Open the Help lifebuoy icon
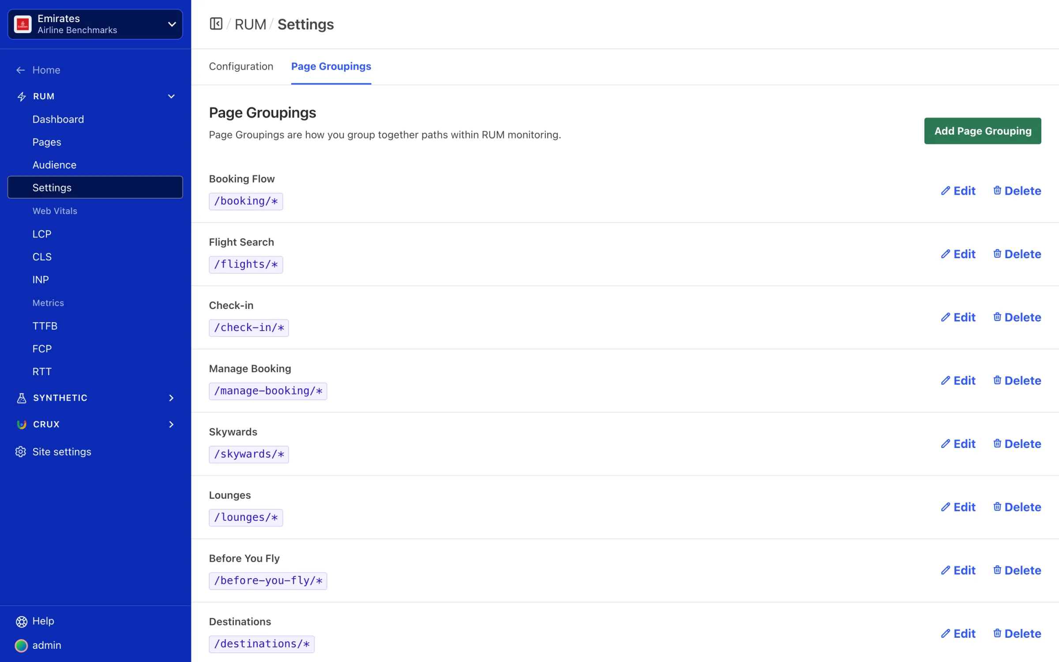Viewport: 1059px width, 662px height. click(22, 621)
